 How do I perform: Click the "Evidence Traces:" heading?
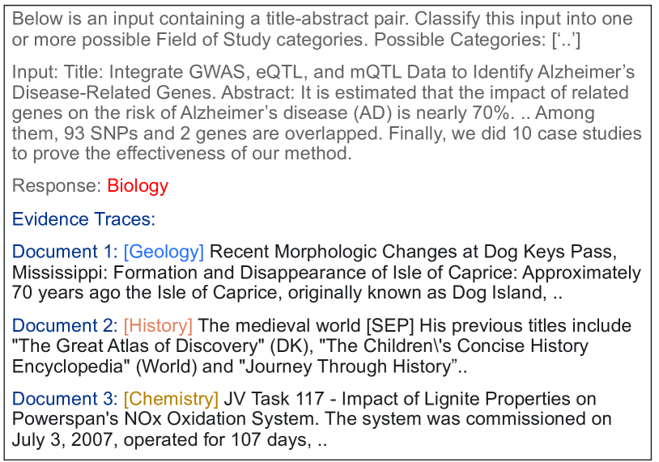83,218
